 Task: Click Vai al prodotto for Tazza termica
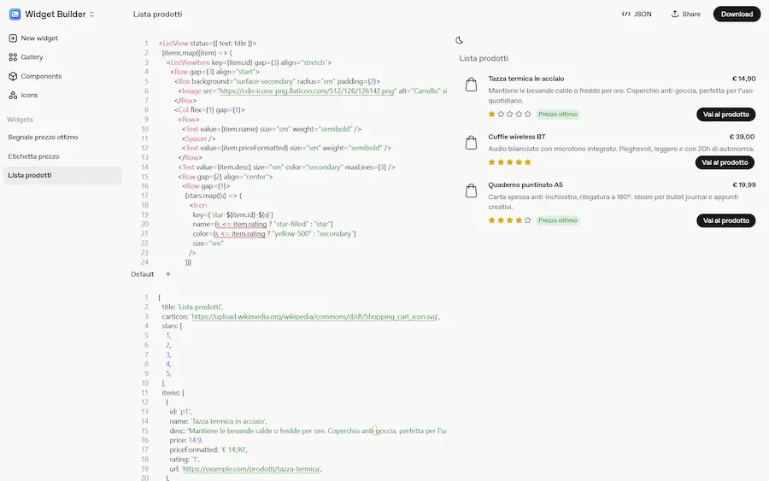click(x=725, y=114)
